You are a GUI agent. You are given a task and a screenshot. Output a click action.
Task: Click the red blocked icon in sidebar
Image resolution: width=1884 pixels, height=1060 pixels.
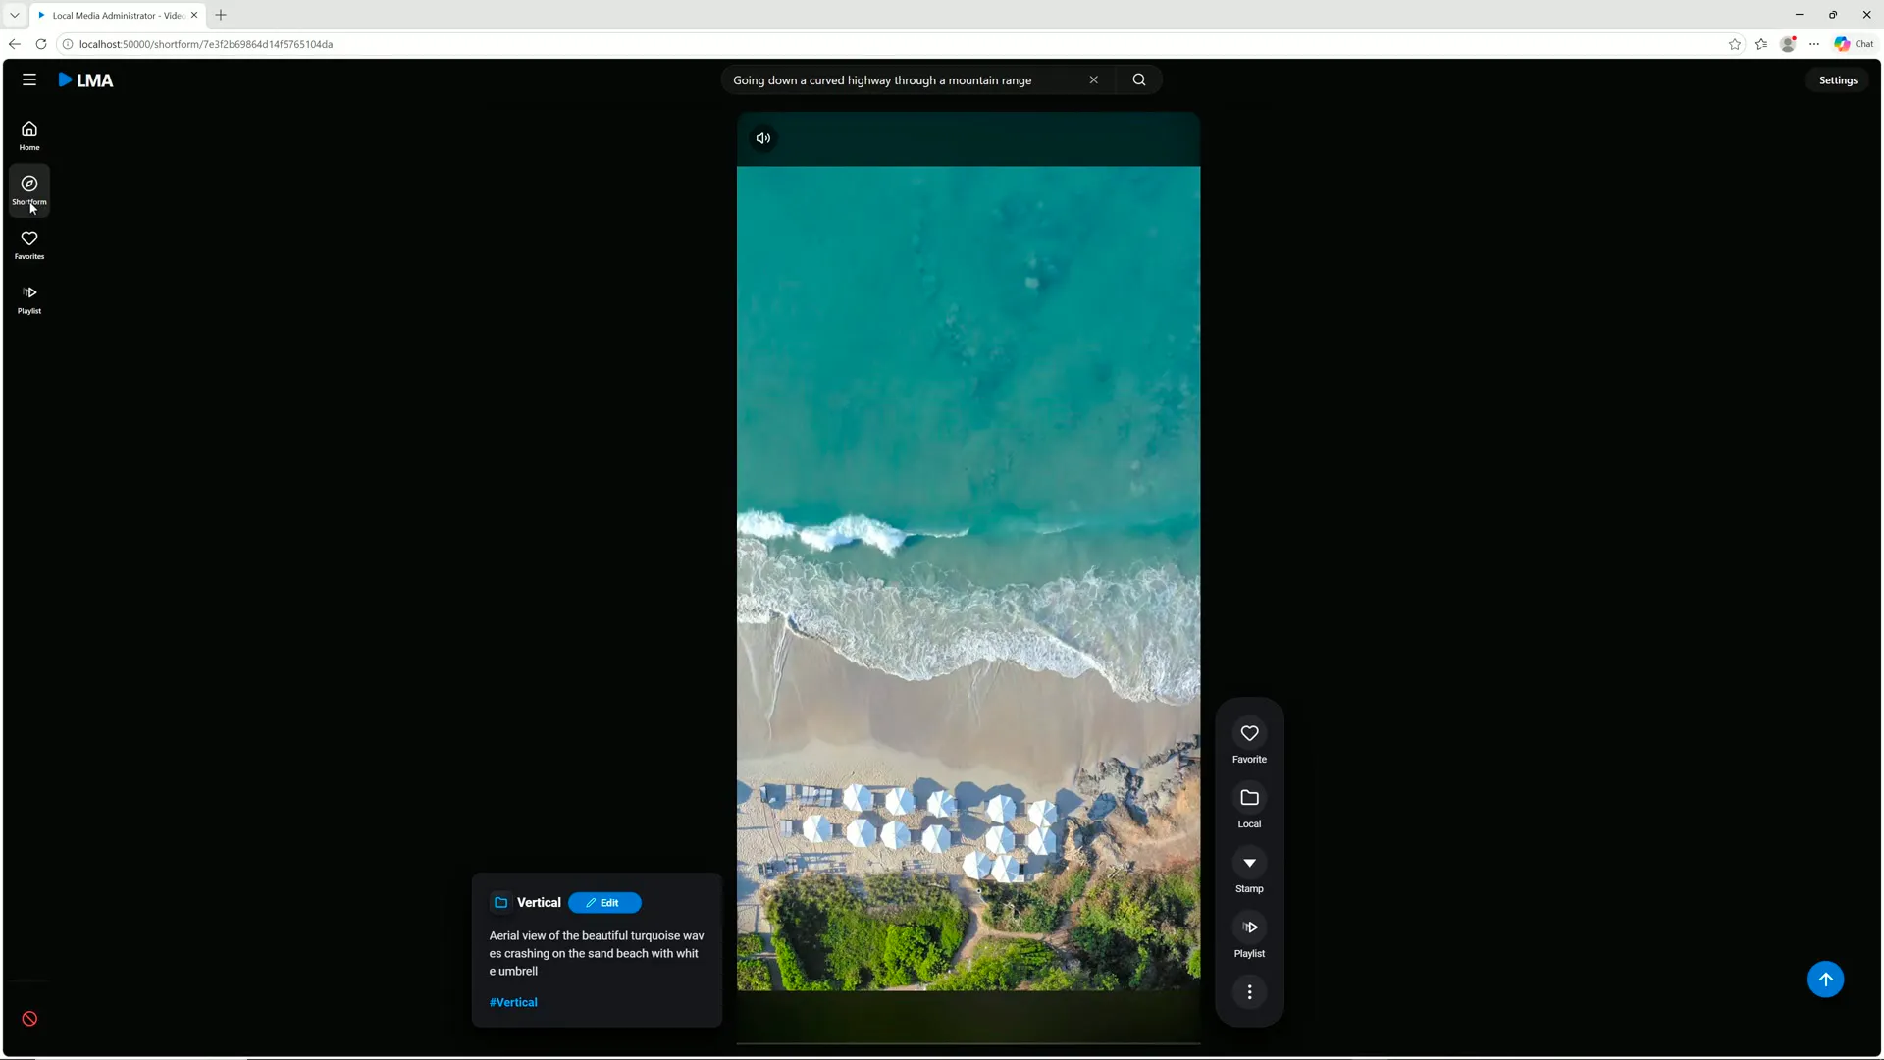(29, 1019)
